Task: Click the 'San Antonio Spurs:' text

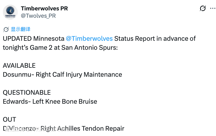Action: 89,47
